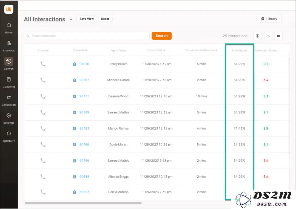Click clipboard icon for convo 90789
Screen dimensions: 296x209
(x=74, y=112)
